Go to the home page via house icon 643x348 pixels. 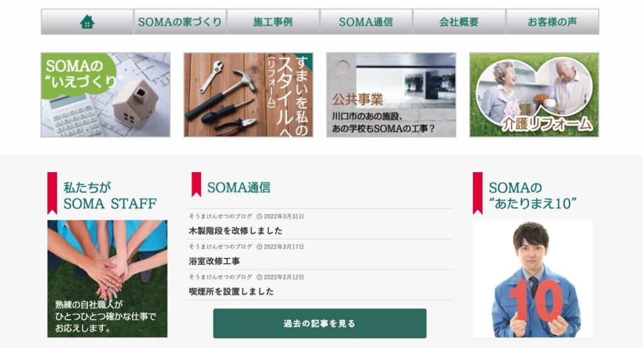point(87,22)
